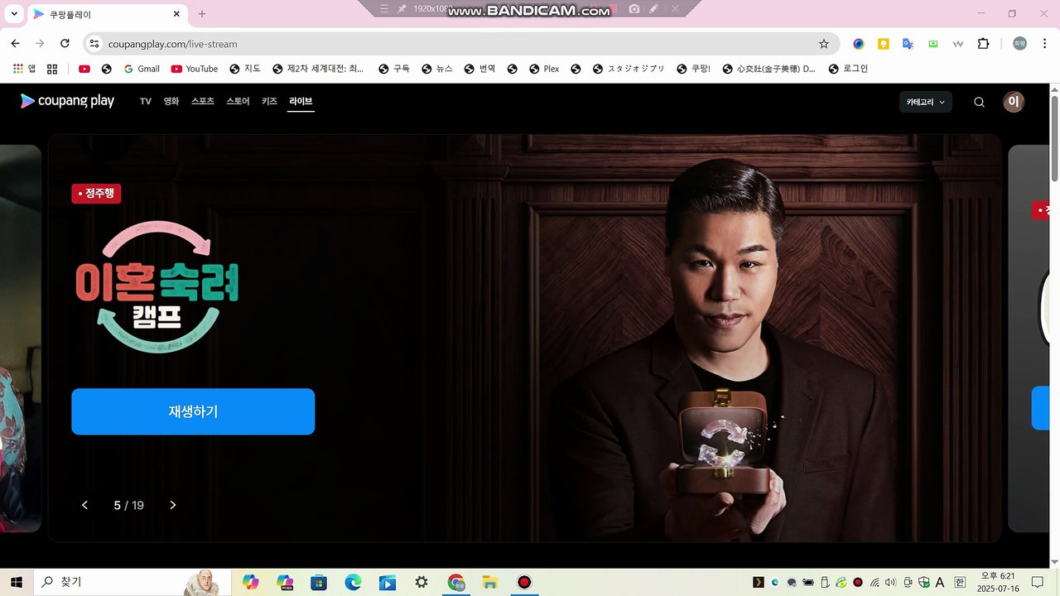The height and width of the screenshot is (596, 1060).
Task: Open the YouTube red icon bookmark
Action: [84, 69]
